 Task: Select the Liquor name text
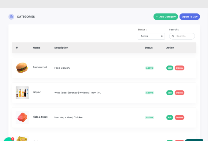tap(37, 92)
